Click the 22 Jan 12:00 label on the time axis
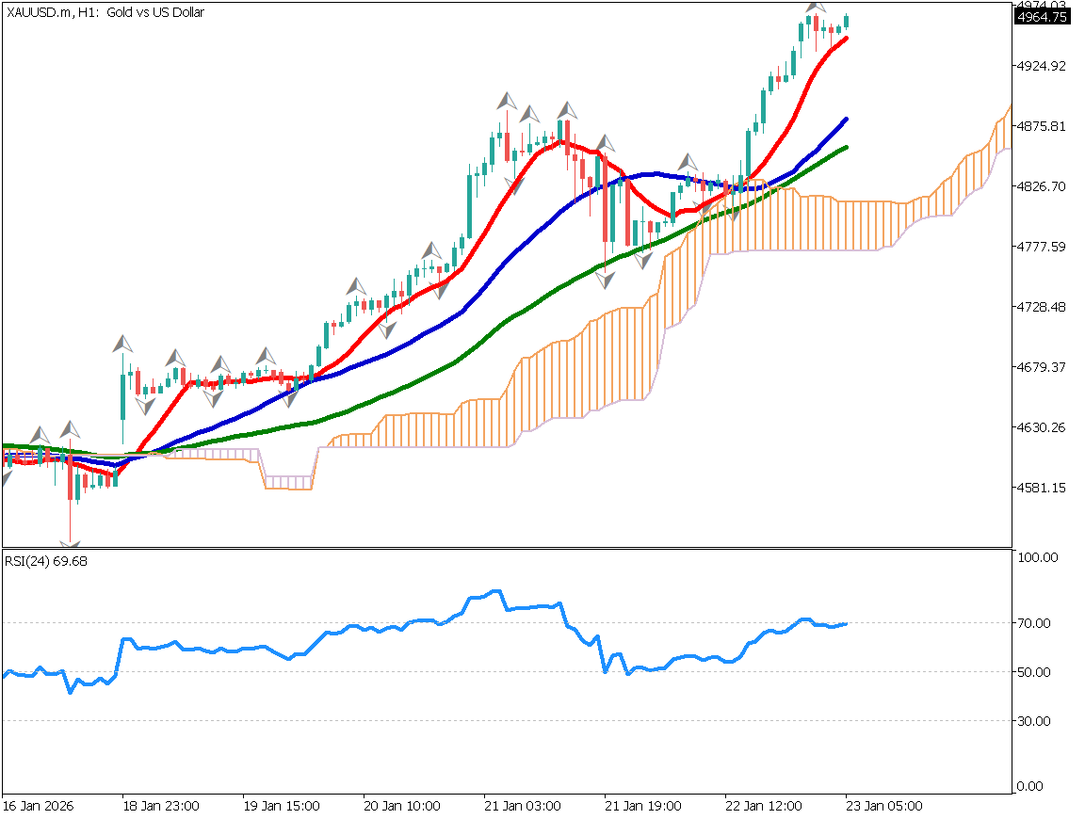This screenshot has width=1085, height=819. (763, 807)
